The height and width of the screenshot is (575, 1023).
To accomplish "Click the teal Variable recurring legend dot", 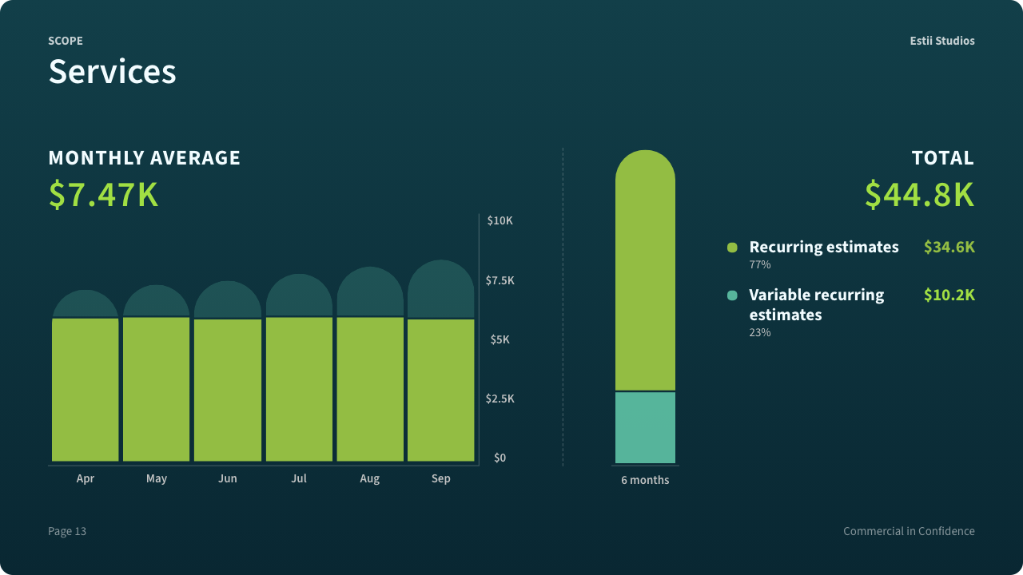I will pos(732,295).
